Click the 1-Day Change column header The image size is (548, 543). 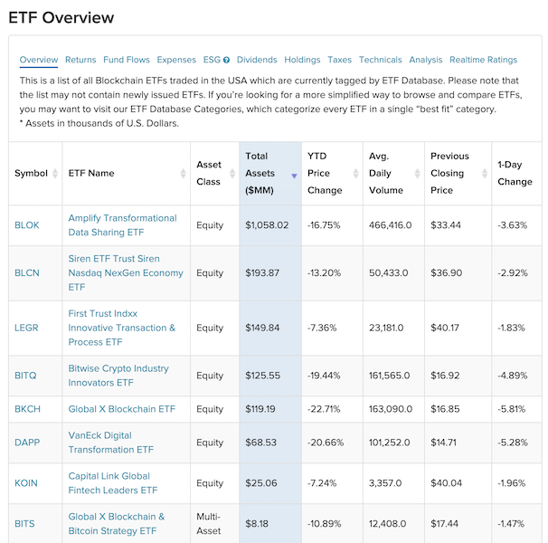pyautogui.click(x=515, y=173)
